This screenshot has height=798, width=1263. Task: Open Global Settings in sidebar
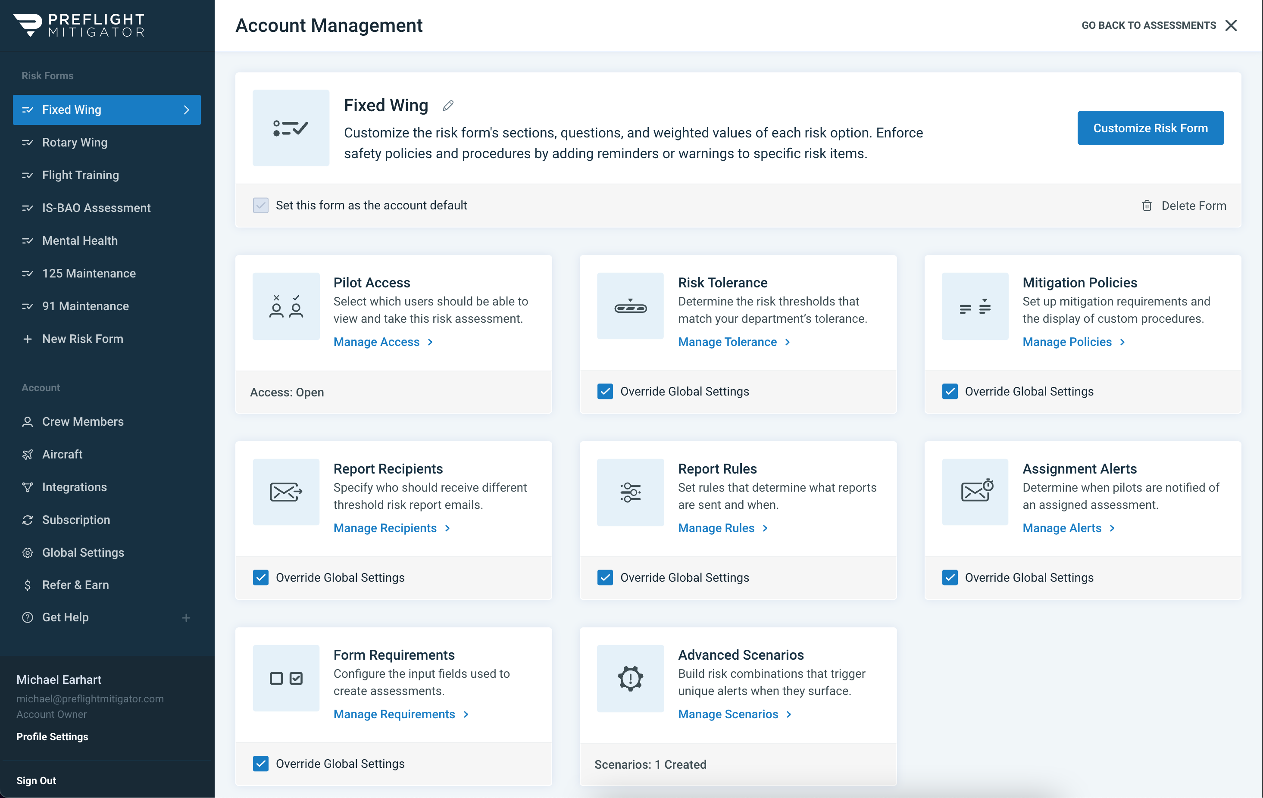click(x=83, y=553)
